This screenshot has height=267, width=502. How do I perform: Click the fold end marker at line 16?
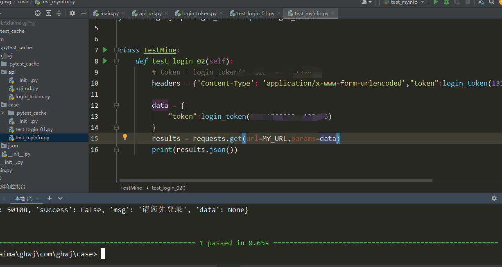pyautogui.click(x=116, y=149)
